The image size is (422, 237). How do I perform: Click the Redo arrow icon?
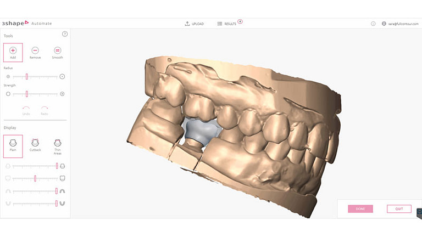coord(45,109)
